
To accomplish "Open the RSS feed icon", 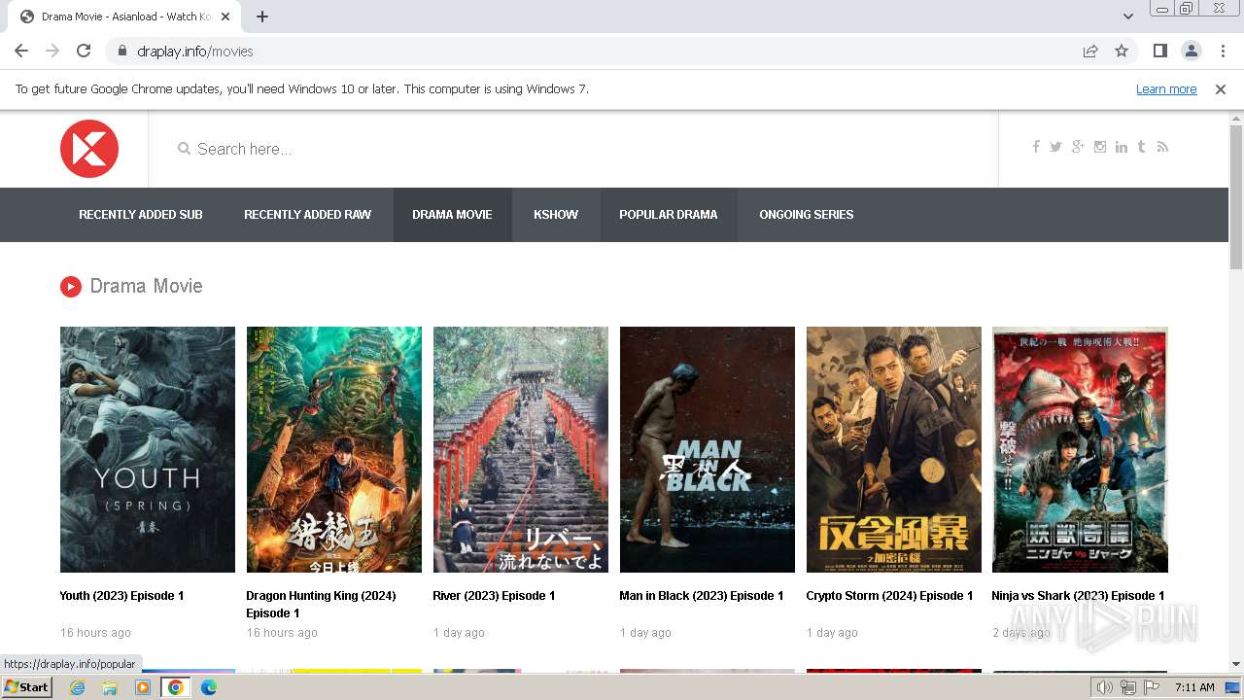I will coord(1162,147).
